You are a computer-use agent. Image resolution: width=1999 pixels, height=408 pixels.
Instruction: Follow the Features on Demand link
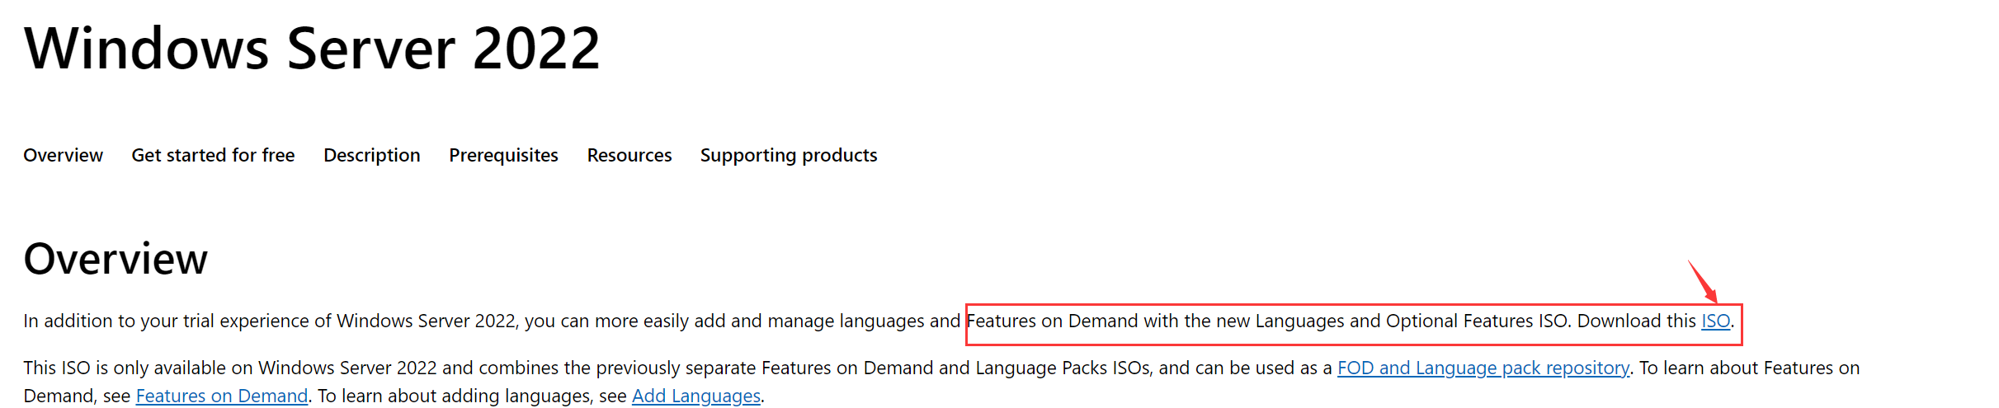click(222, 396)
